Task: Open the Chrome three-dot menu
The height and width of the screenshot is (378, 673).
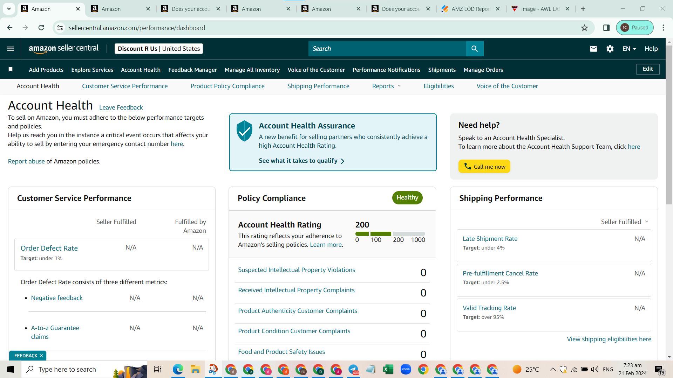Action: click(x=663, y=28)
